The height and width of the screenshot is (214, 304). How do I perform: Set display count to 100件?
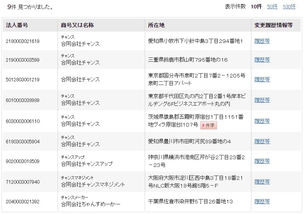289,7
